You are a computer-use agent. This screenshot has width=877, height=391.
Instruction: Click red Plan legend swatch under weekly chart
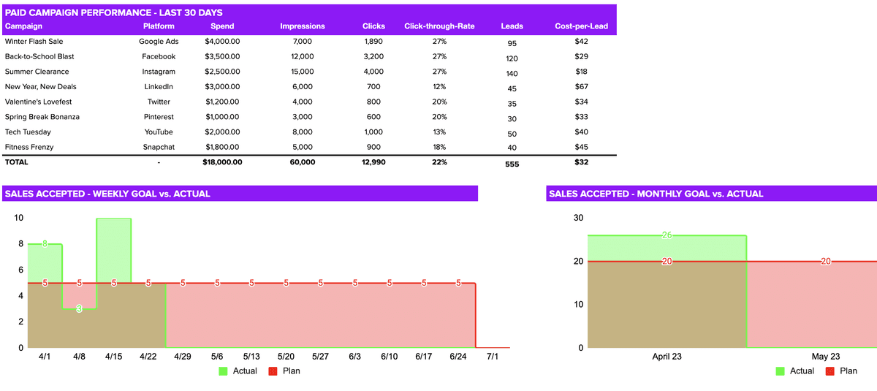(x=273, y=371)
